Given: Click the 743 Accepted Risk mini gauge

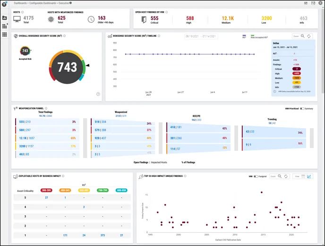Looking at the screenshot, I should (x=26, y=50).
